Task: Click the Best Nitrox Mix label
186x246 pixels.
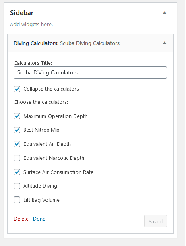Action: pyautogui.click(x=41, y=130)
